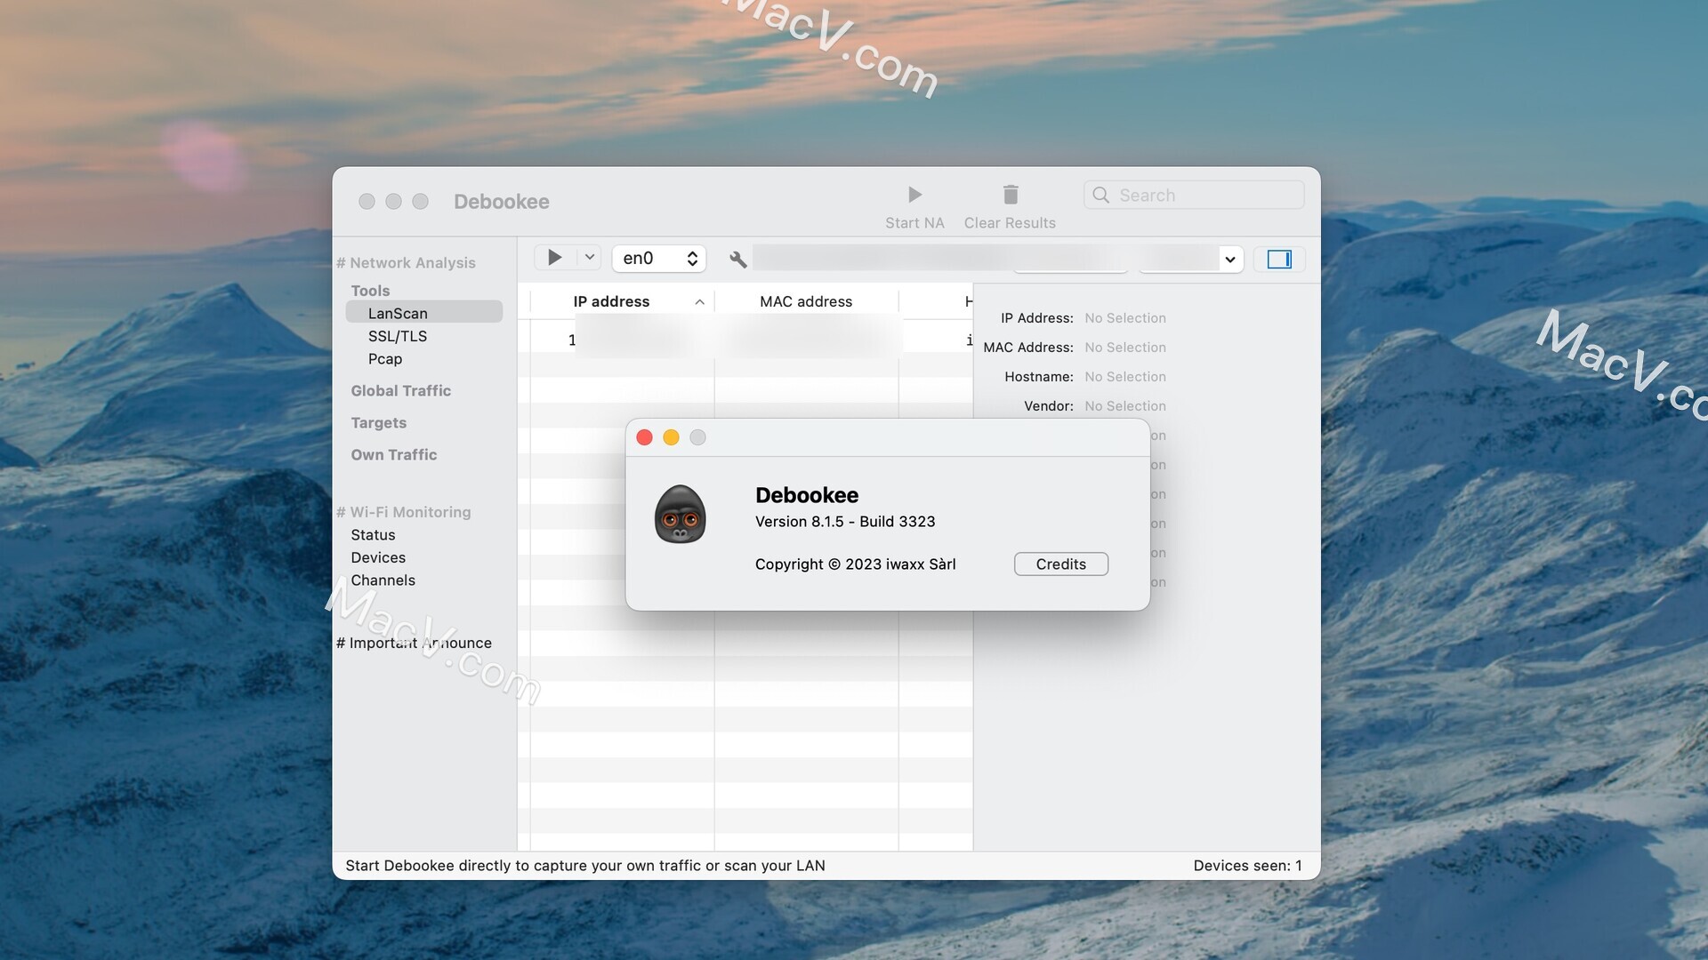Click the SSL/TLS tool in sidebar
Image resolution: width=1708 pixels, height=960 pixels.
click(x=397, y=335)
